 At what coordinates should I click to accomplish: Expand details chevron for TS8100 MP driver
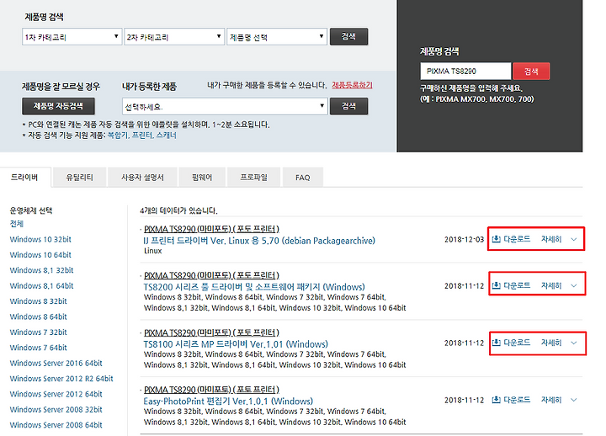[x=574, y=343]
